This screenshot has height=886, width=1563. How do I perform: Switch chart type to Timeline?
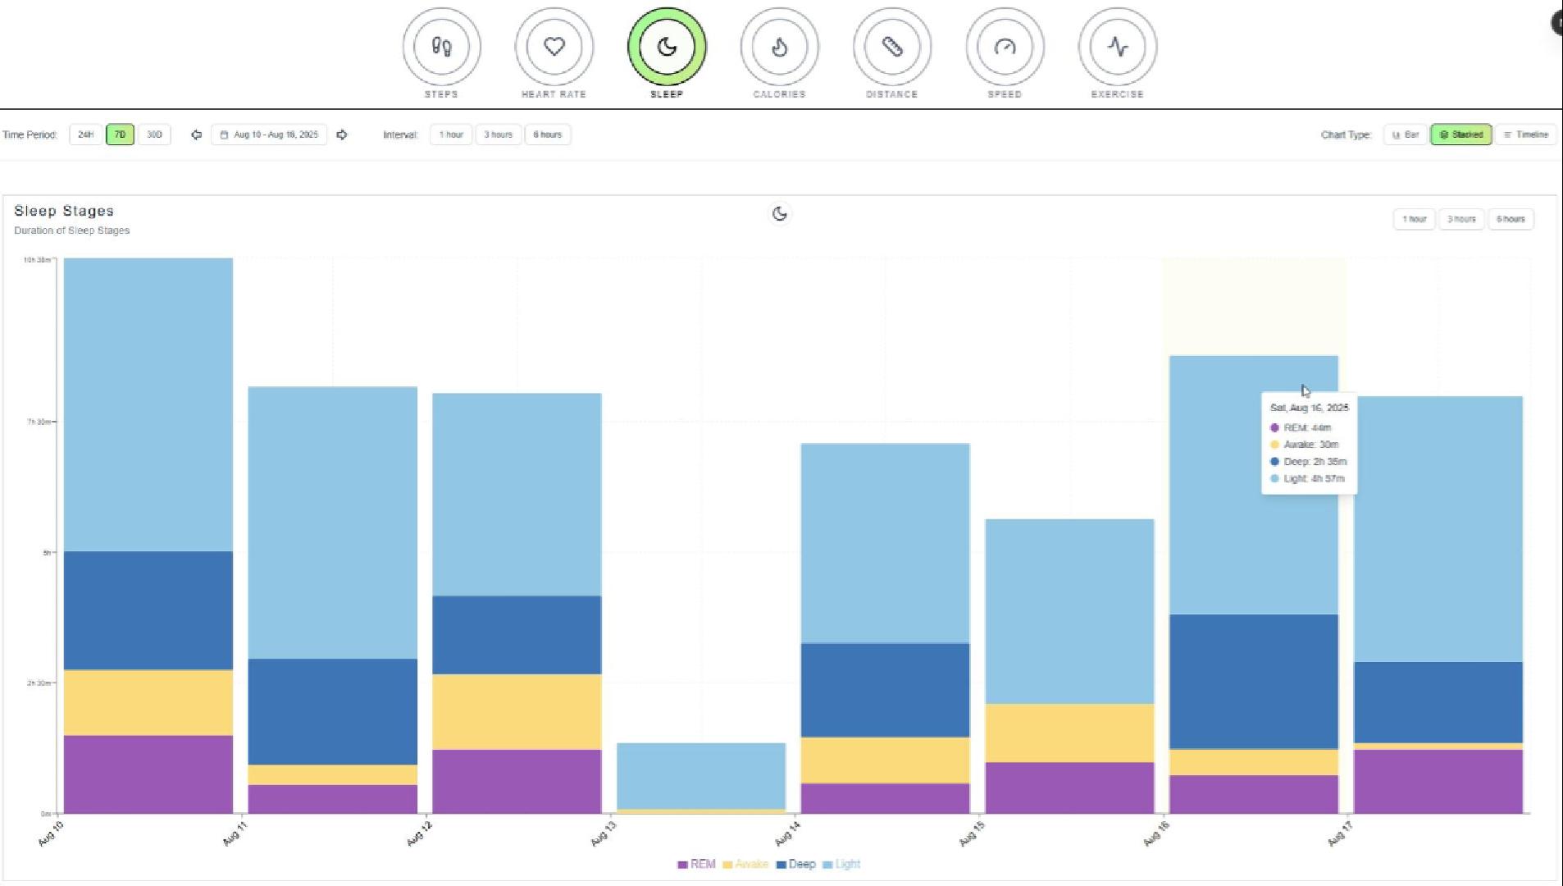1525,135
